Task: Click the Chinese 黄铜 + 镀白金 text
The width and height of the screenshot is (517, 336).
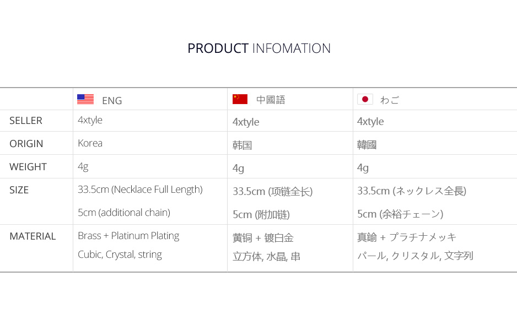Action: tap(263, 238)
